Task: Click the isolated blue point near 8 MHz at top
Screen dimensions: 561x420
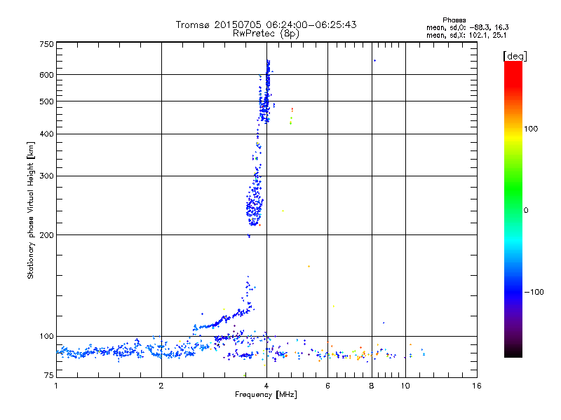Action: click(x=374, y=60)
